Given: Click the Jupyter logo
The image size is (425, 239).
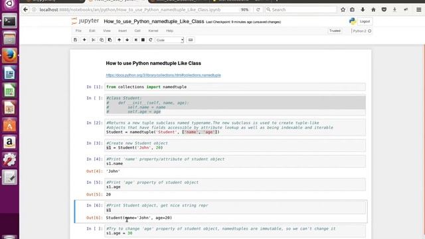Looking at the screenshot, I should tap(85, 21).
